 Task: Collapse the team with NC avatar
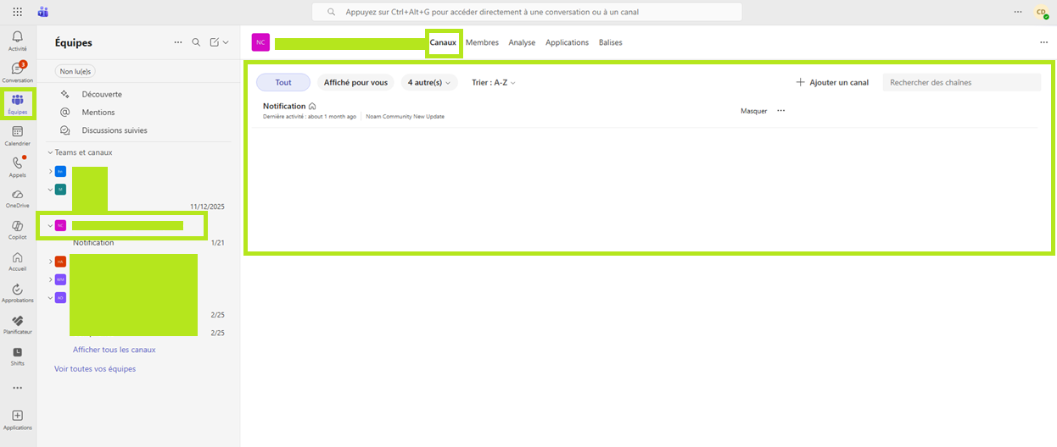[x=50, y=225]
